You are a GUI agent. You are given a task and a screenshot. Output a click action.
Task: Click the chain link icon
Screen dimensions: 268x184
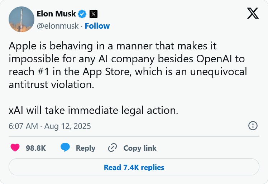113,148
